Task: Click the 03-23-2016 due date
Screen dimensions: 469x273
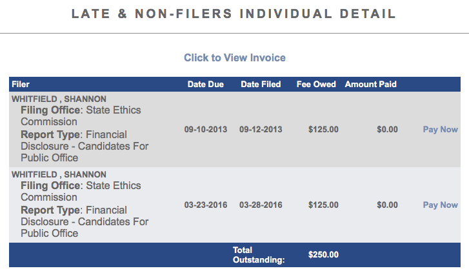Action: pyautogui.click(x=206, y=205)
